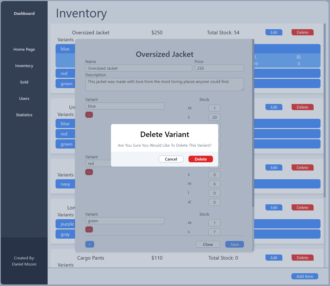The width and height of the screenshot is (330, 286).
Task: Expand the gray variant row
Action: click(188, 234)
